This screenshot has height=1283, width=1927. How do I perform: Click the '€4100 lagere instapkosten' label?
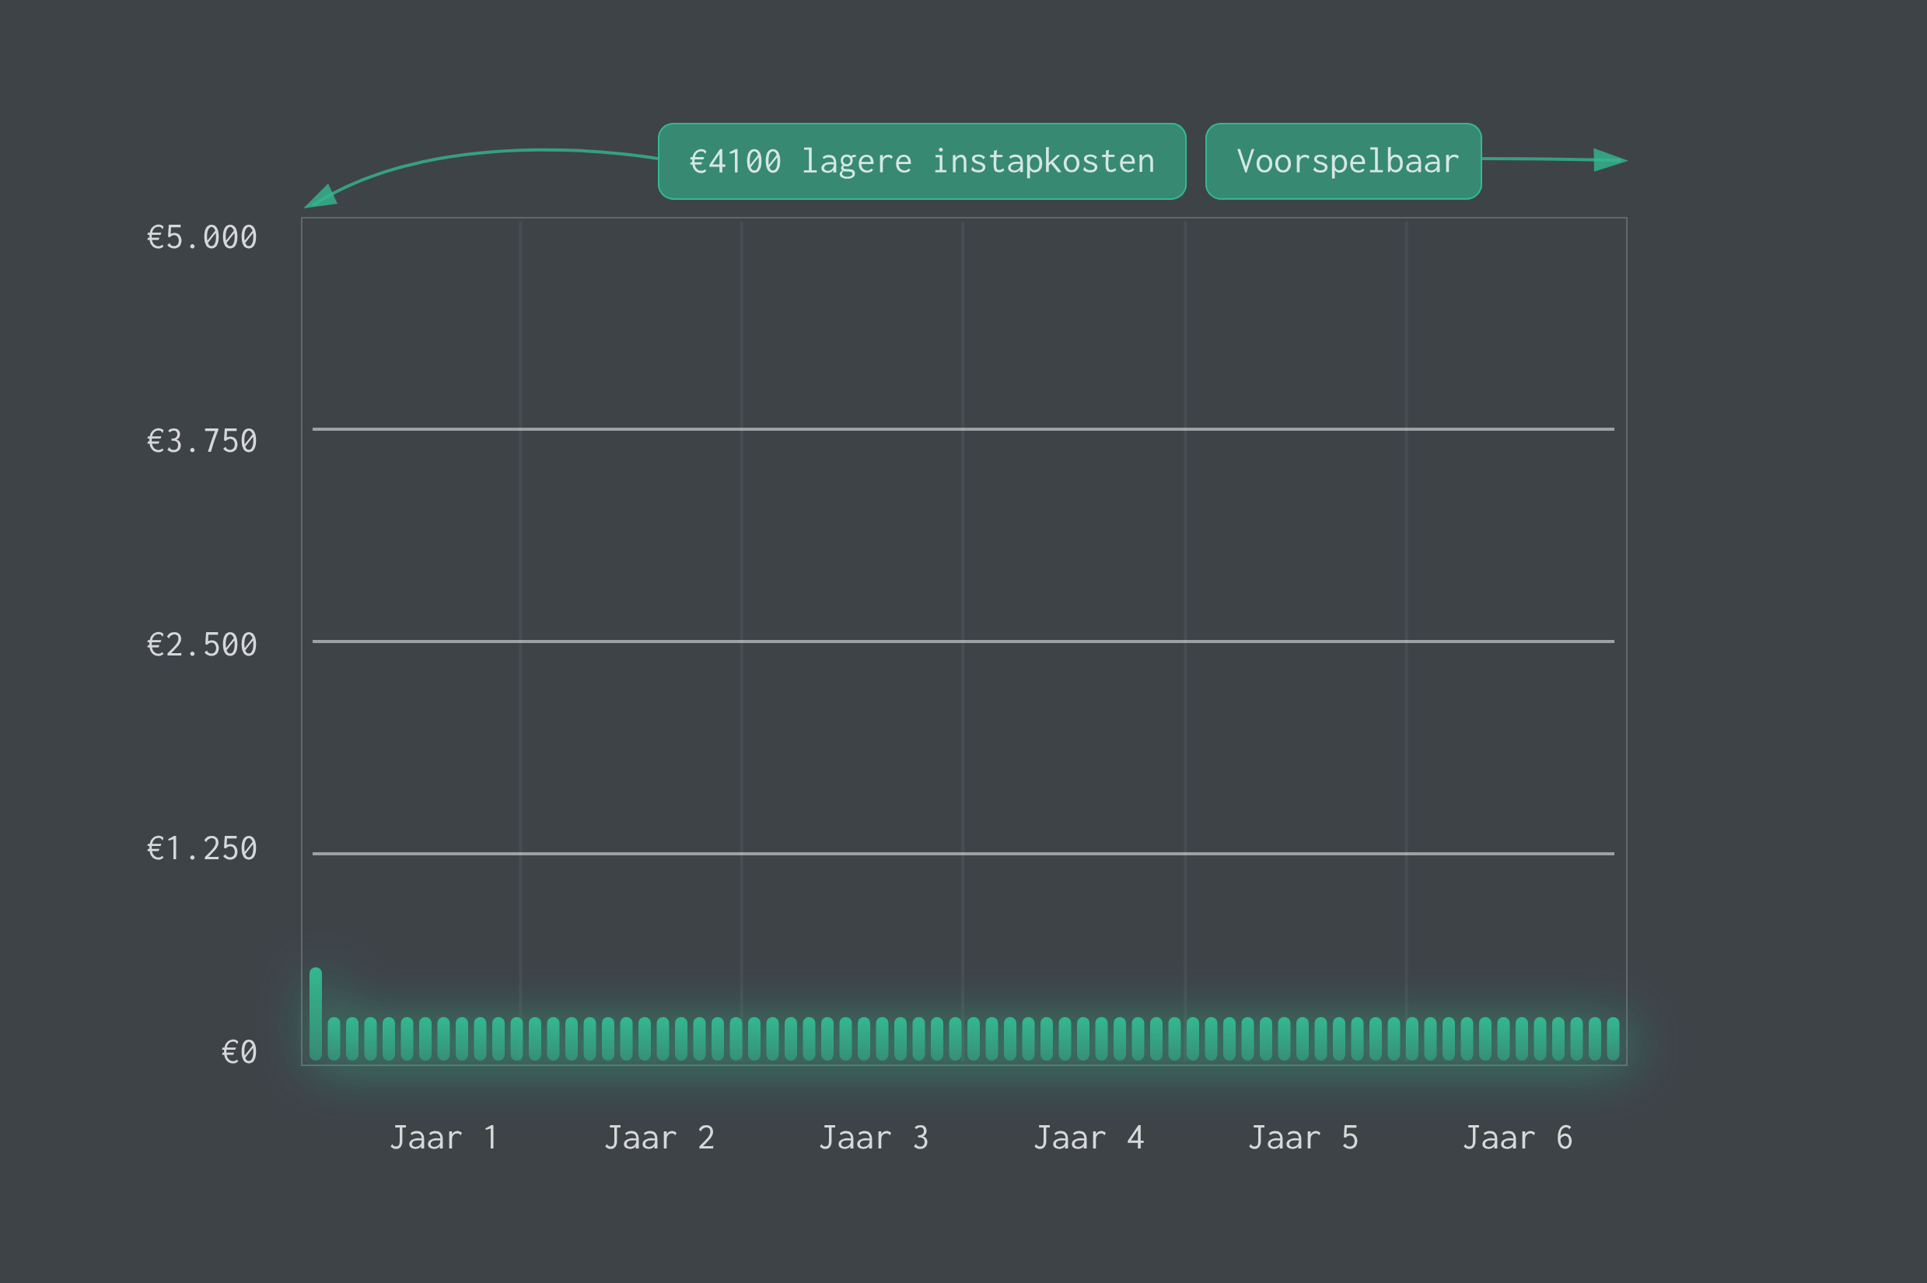922,161
